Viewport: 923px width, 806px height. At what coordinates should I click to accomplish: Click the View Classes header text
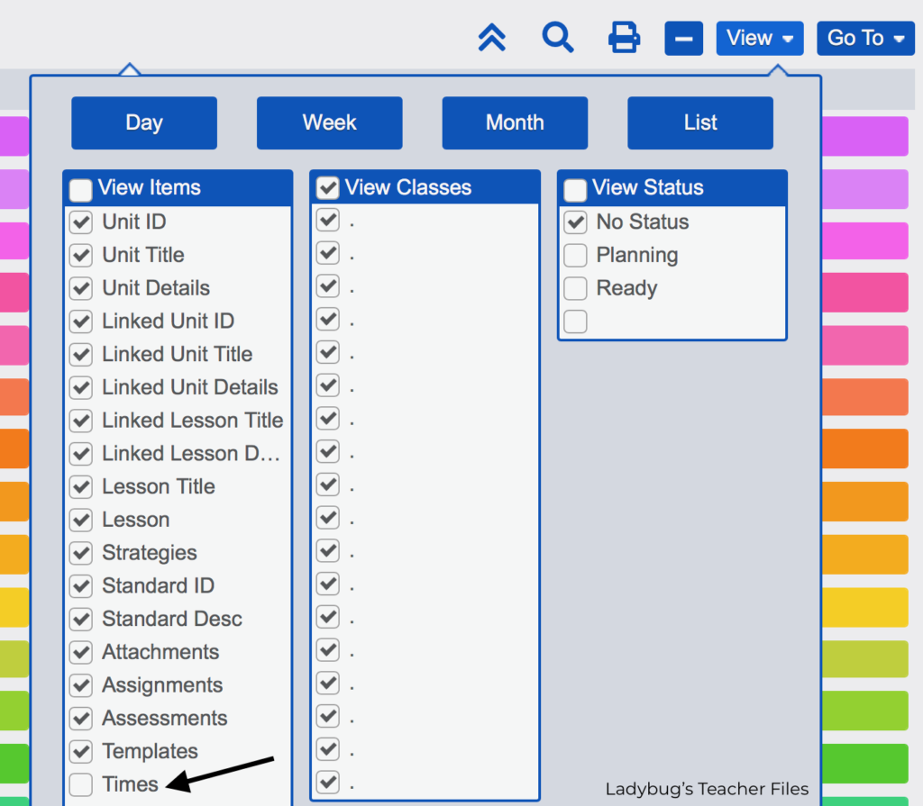point(408,187)
